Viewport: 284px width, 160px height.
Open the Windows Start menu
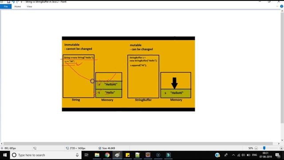pos(5,155)
